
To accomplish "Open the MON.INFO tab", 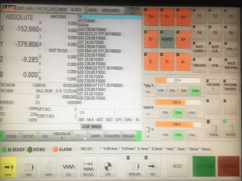I will (111, 11).
